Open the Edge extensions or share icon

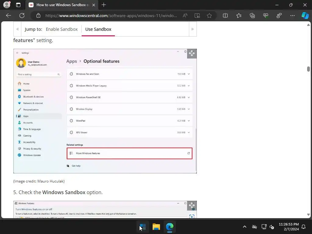(279, 16)
